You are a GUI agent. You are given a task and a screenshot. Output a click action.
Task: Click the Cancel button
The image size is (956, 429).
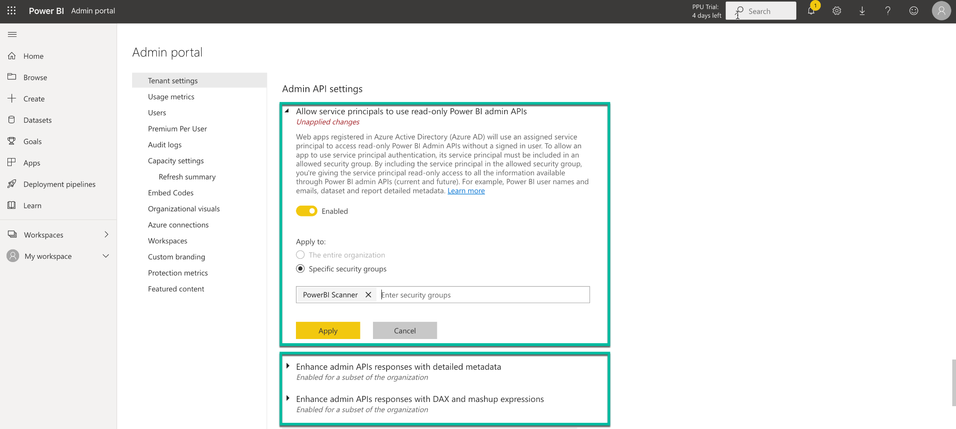pyautogui.click(x=405, y=330)
